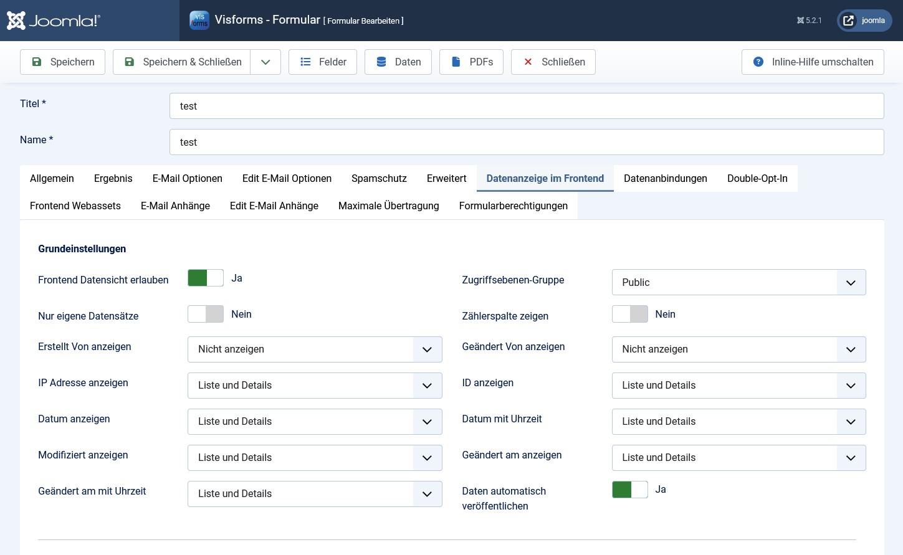Click the Joomla version 5.2.1 indicator
This screenshot has width=903, height=555.
[809, 21]
